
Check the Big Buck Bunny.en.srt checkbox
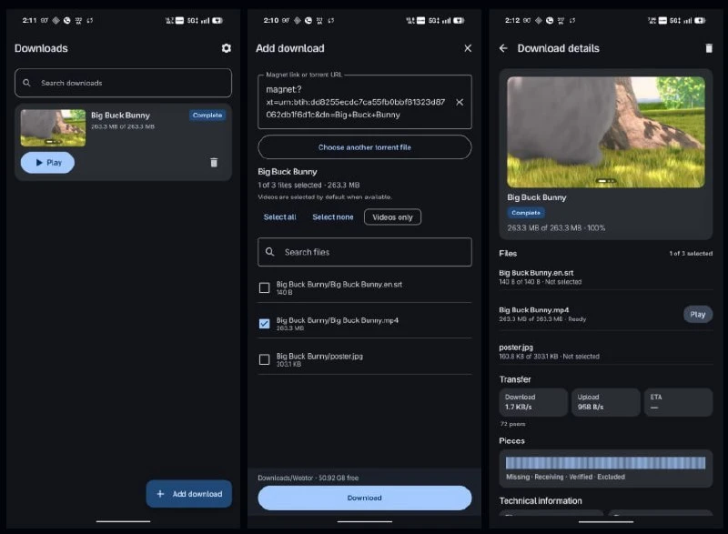pyautogui.click(x=264, y=287)
